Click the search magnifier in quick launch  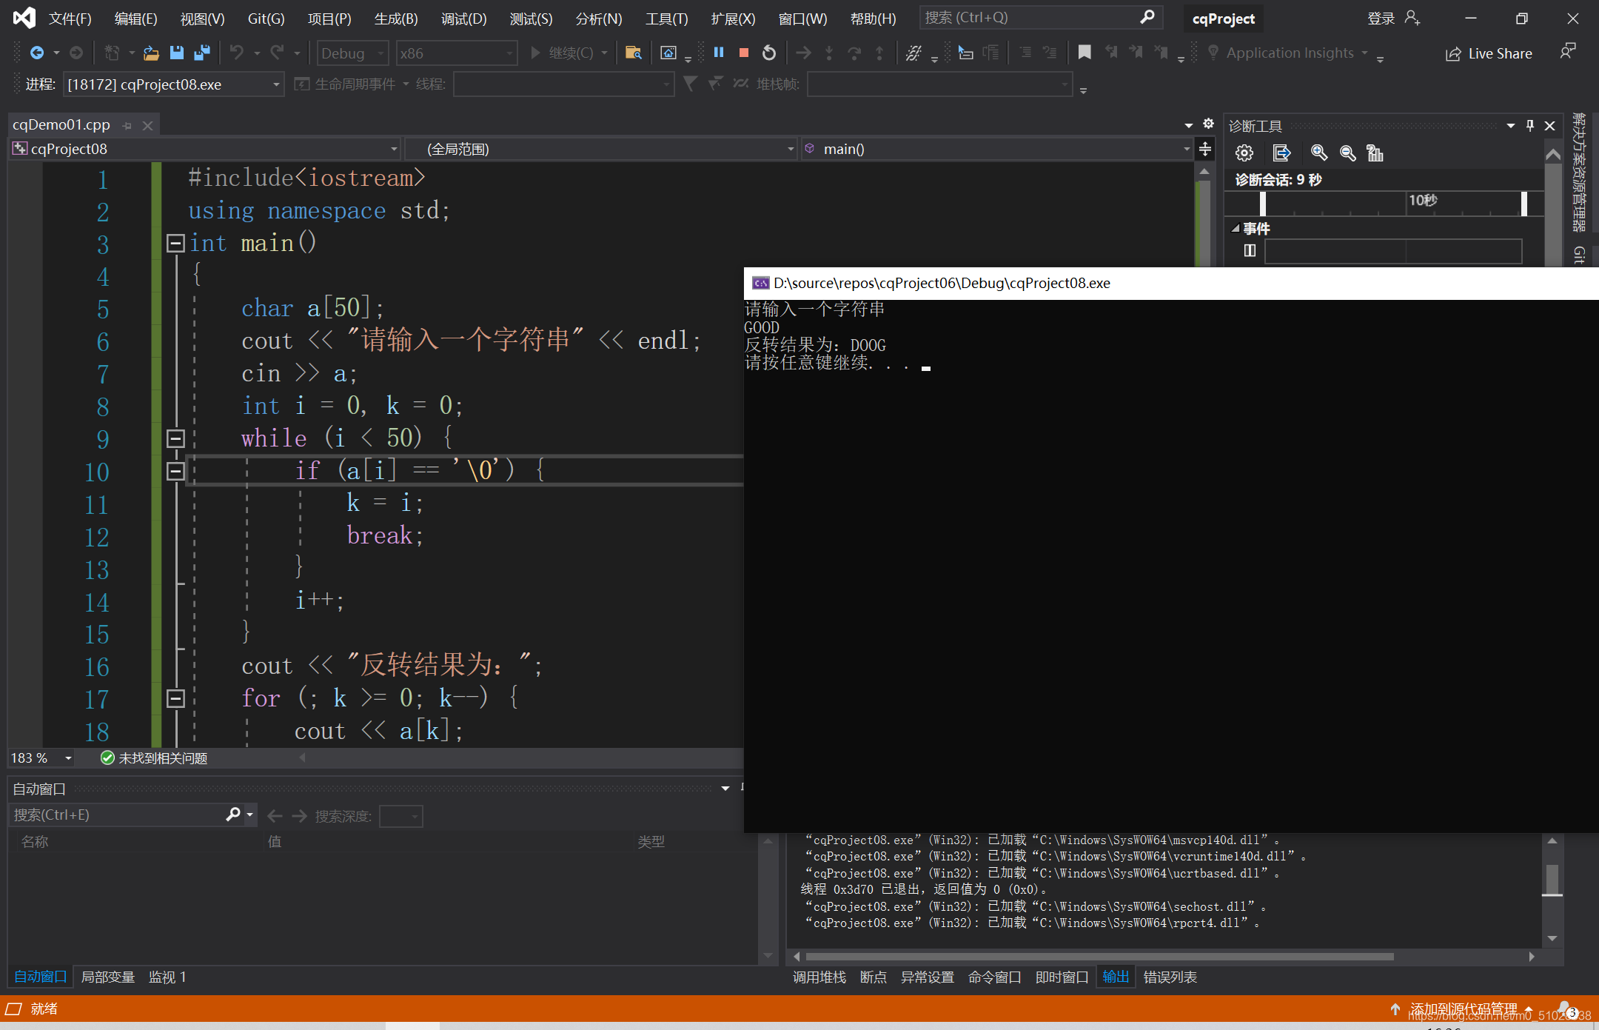[x=1147, y=17]
